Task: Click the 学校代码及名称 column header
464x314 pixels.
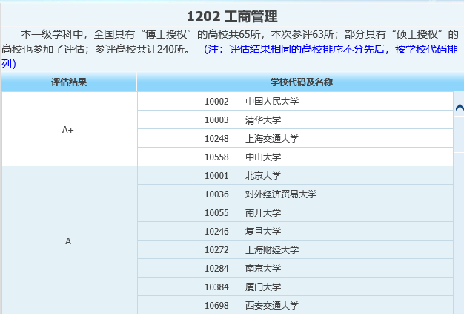Action: [296, 82]
